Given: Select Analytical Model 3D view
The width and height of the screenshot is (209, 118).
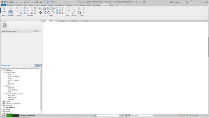Looking at the screenshot, I should 13,90.
